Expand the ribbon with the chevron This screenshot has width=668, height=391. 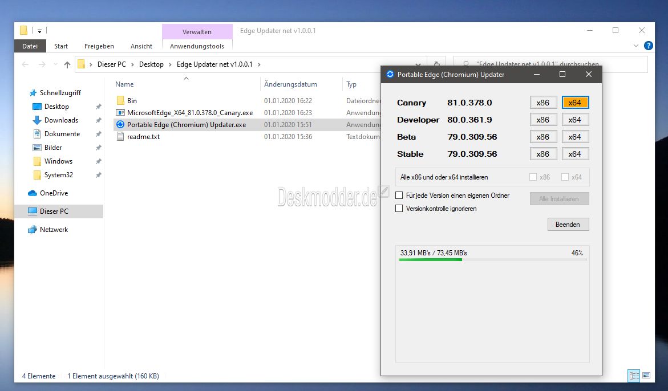[x=636, y=46]
